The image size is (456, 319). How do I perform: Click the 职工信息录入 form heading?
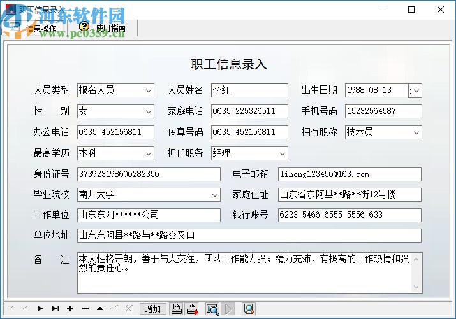tap(229, 64)
